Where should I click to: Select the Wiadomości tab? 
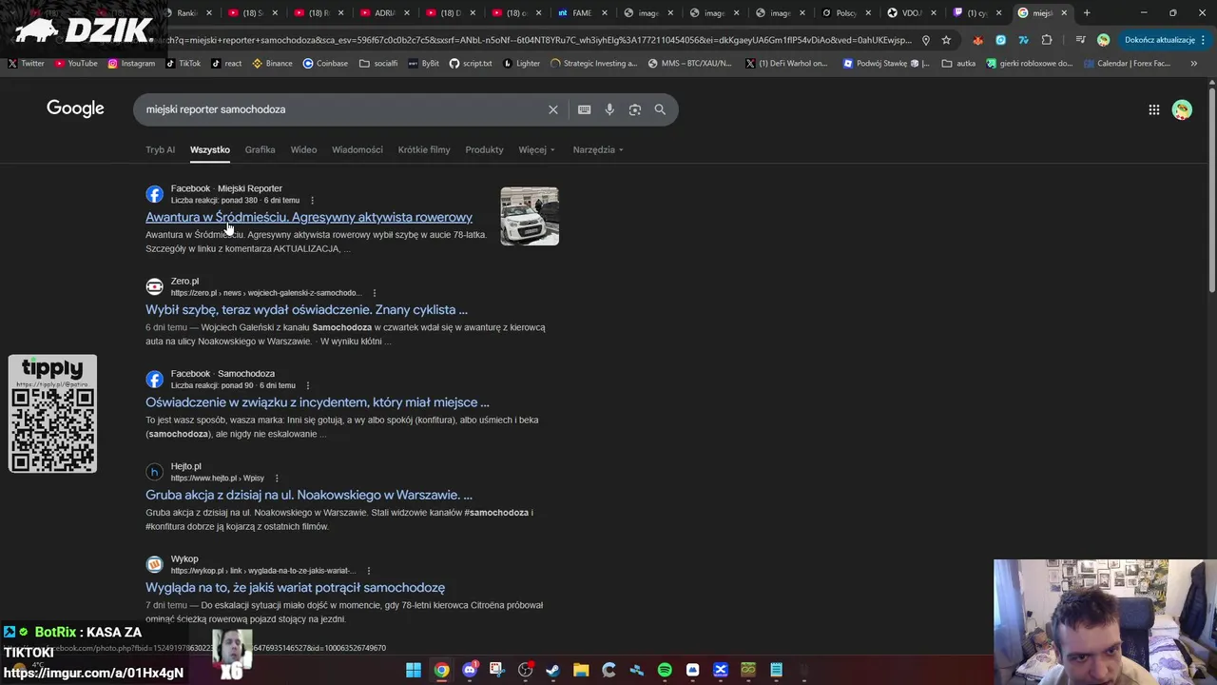pos(357,149)
